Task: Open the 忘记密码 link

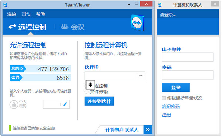Action: (171, 106)
